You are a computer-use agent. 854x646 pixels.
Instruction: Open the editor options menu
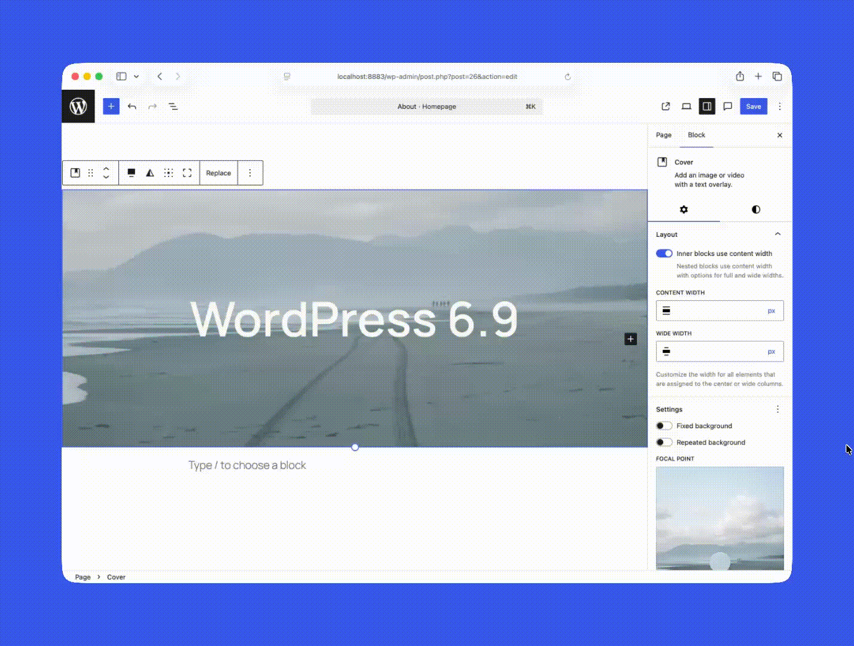coord(779,106)
